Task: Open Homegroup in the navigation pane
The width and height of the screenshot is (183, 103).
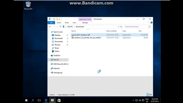Action: pos(58,73)
